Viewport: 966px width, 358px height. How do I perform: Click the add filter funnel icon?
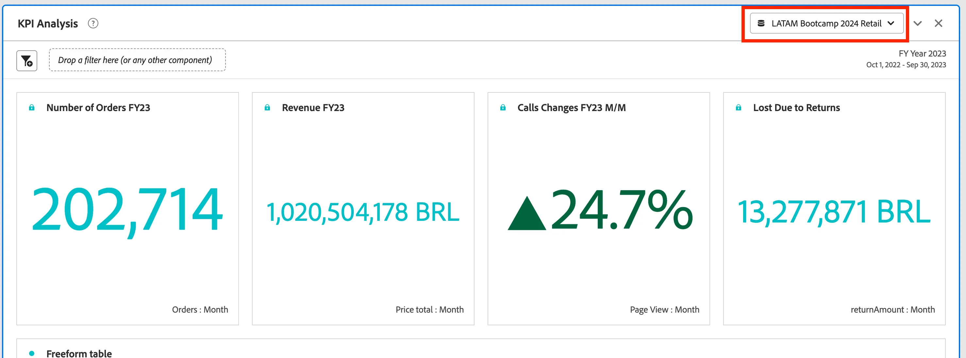(26, 61)
